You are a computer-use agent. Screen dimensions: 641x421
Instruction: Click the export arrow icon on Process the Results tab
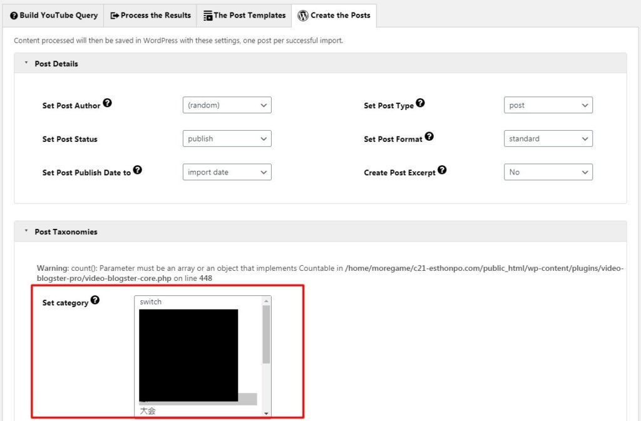tap(115, 16)
